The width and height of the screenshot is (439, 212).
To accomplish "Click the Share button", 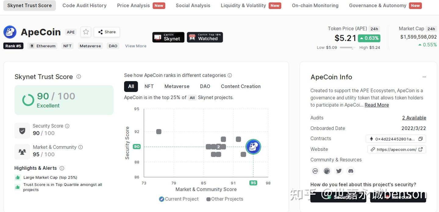I will 107,32.
